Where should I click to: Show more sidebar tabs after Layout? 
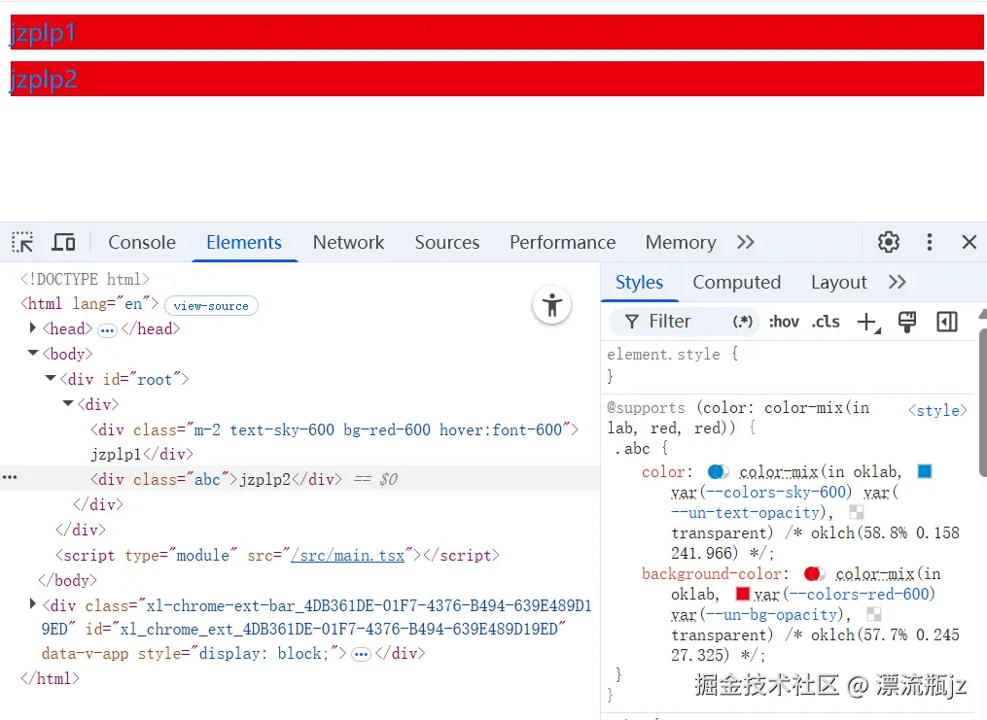point(897,282)
